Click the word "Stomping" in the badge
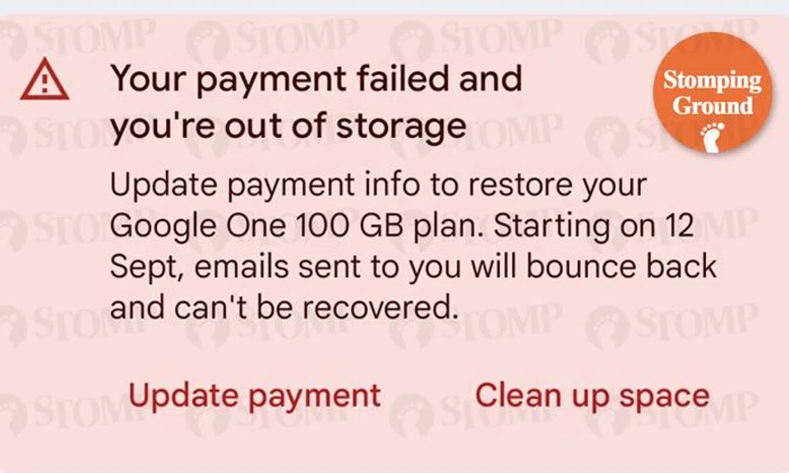This screenshot has width=789, height=473. click(x=713, y=80)
